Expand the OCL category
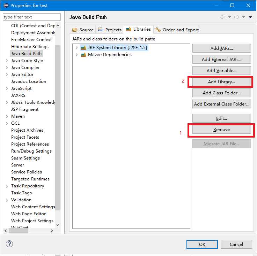The image size is (257, 256). (7, 123)
